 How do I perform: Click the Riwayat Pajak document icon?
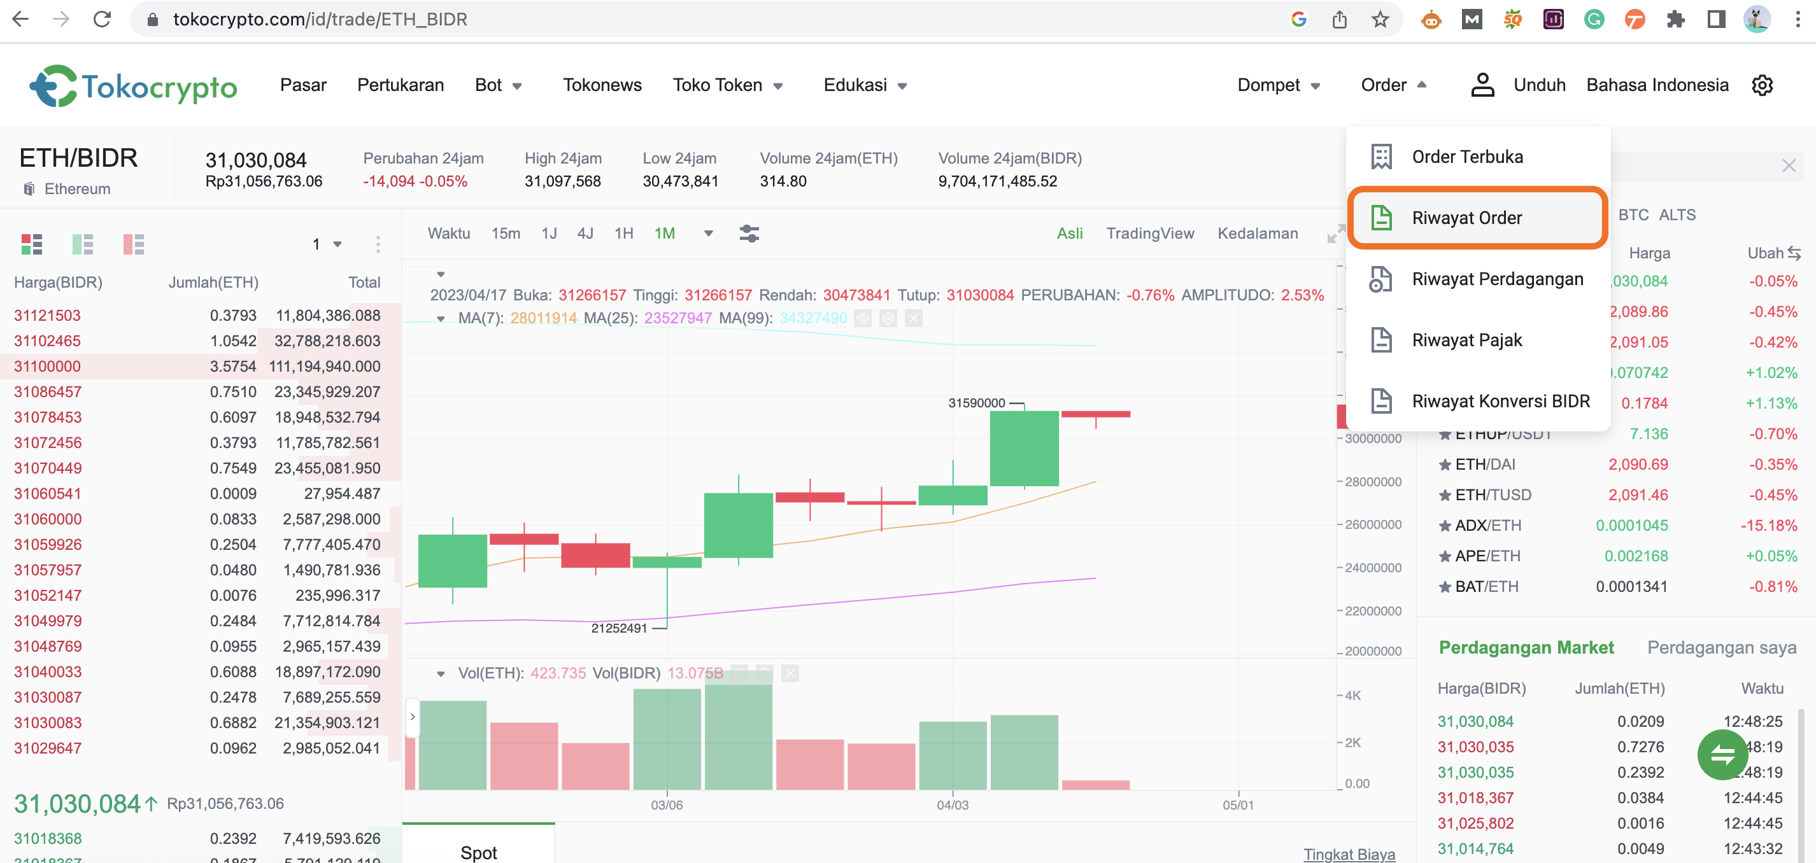[1381, 340]
